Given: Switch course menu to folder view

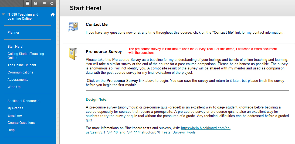Looking at the screenshot, I should (36, 3).
